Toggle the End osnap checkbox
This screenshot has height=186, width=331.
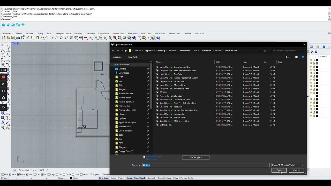click(x=3, y=174)
